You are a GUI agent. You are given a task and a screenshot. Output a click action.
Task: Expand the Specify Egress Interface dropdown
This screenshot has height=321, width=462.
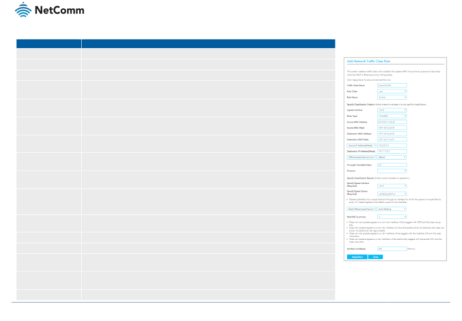pos(391,186)
